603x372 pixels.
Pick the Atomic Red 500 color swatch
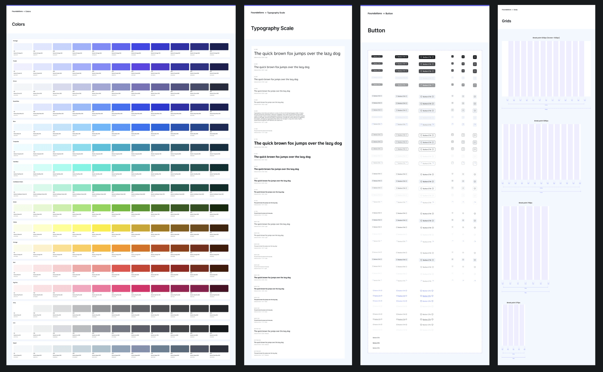pos(121,268)
